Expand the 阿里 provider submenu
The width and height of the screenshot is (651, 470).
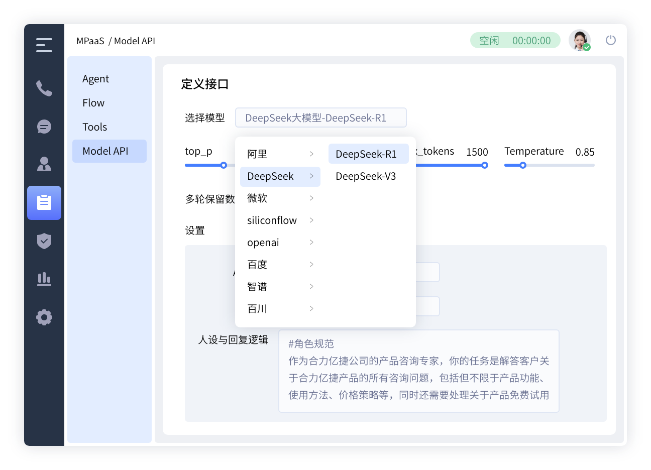coord(280,154)
